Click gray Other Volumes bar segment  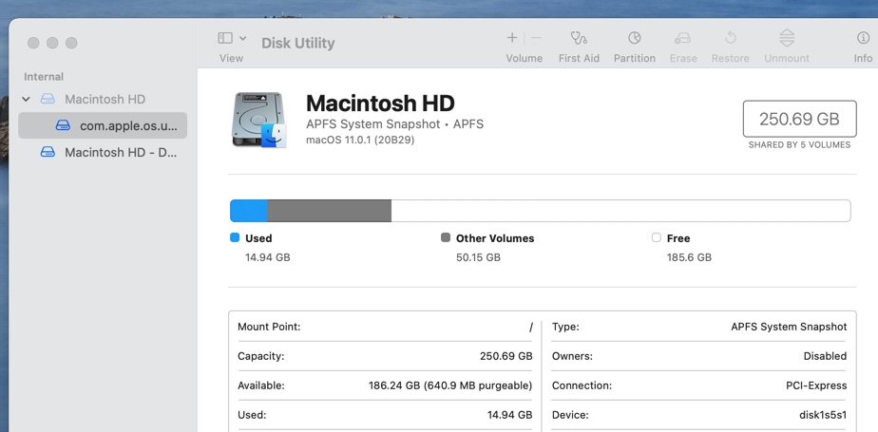pyautogui.click(x=329, y=211)
